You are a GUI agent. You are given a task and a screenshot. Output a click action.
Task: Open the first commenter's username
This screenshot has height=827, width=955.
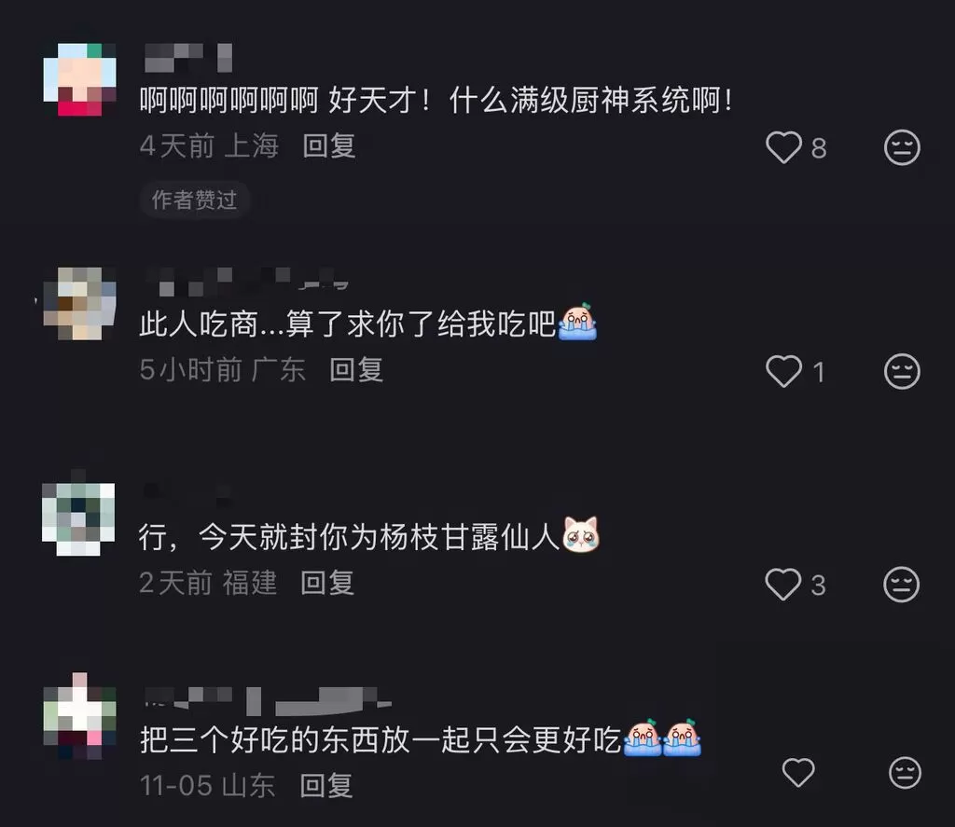coord(188,58)
